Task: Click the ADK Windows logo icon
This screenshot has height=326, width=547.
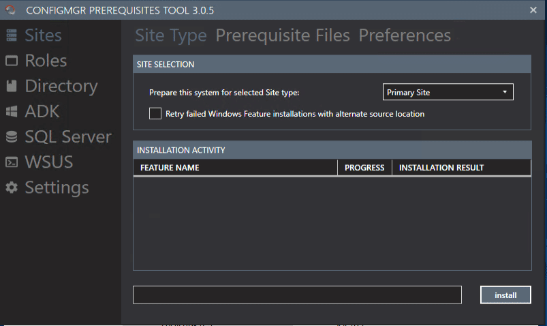Action: coord(12,111)
